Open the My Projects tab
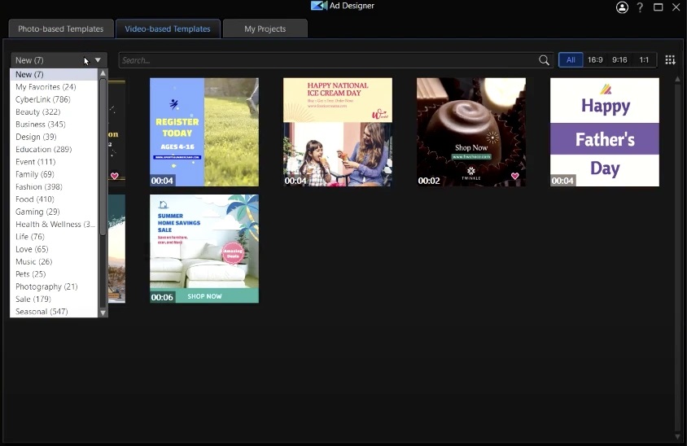The image size is (687, 446). pyautogui.click(x=265, y=29)
